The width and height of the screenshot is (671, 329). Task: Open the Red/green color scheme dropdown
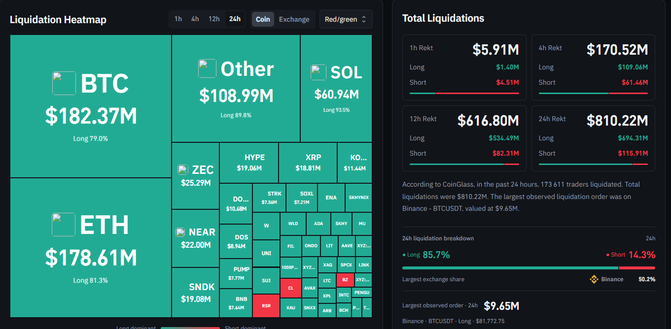tap(346, 19)
